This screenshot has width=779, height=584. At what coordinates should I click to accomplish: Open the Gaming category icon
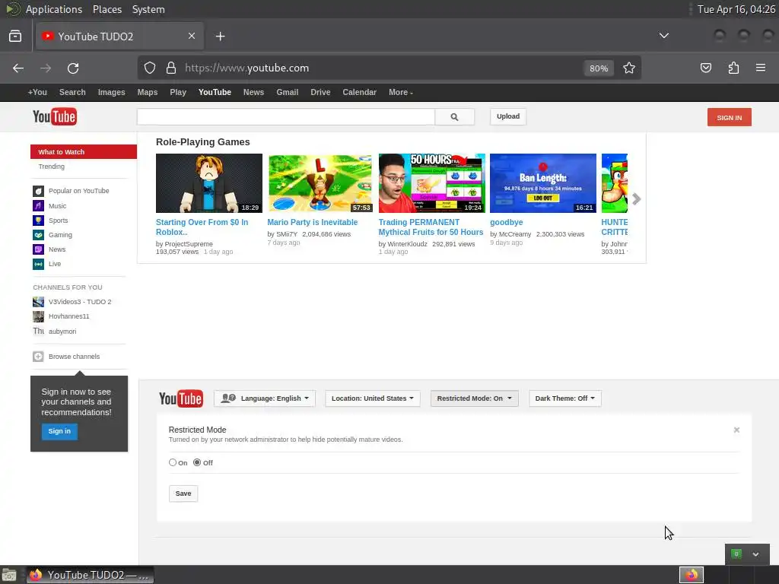tap(38, 235)
